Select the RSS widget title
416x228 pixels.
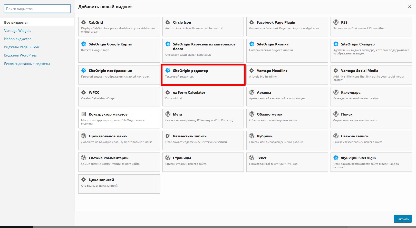(344, 22)
